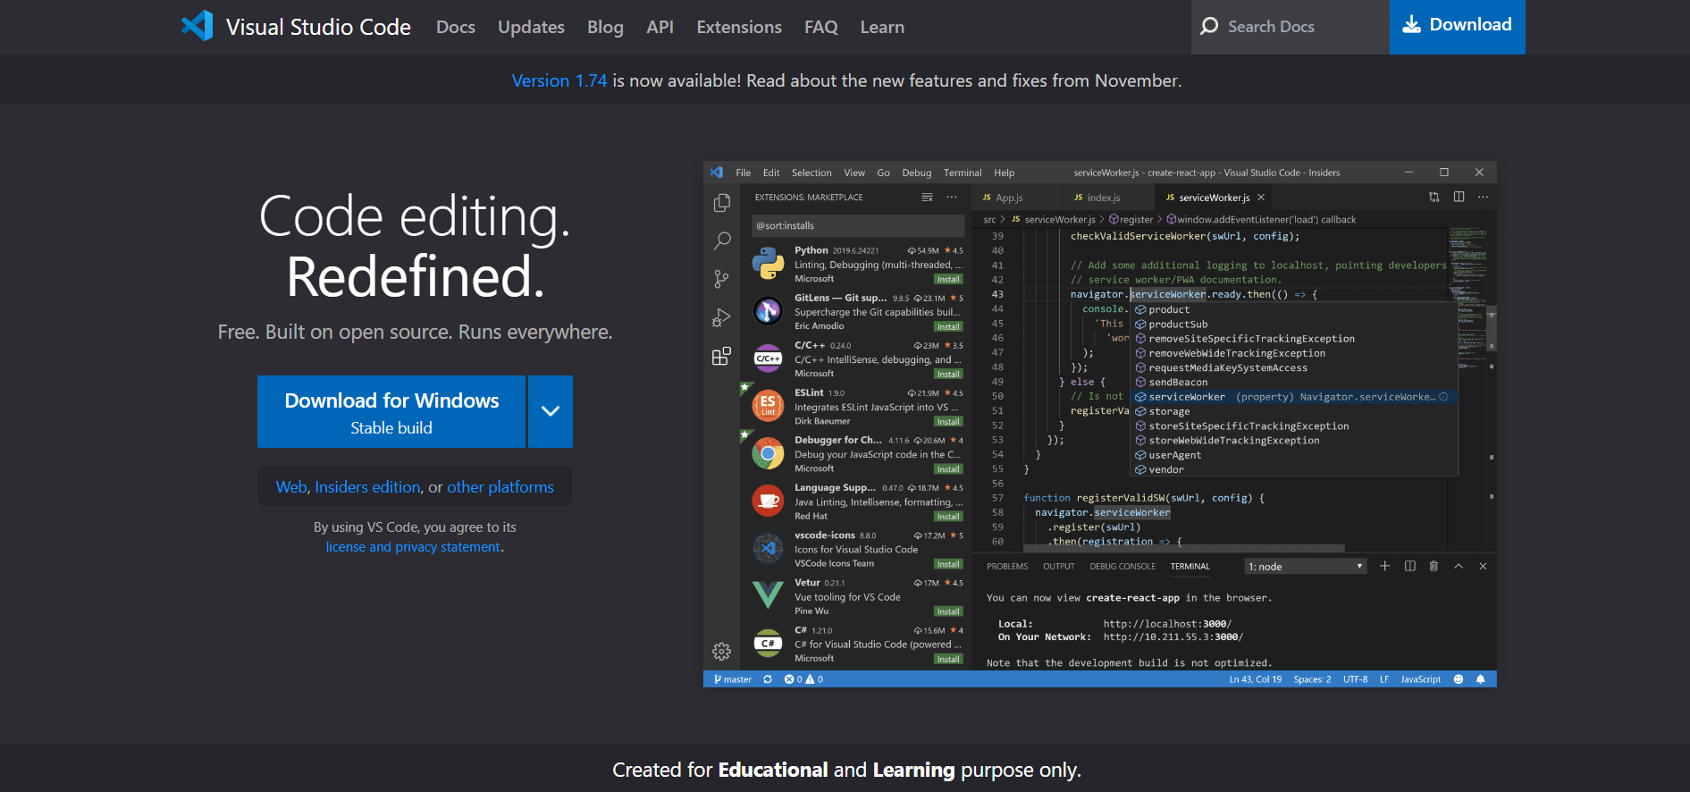Open the Web link below the download button
The width and height of the screenshot is (1690, 792).
pos(291,487)
